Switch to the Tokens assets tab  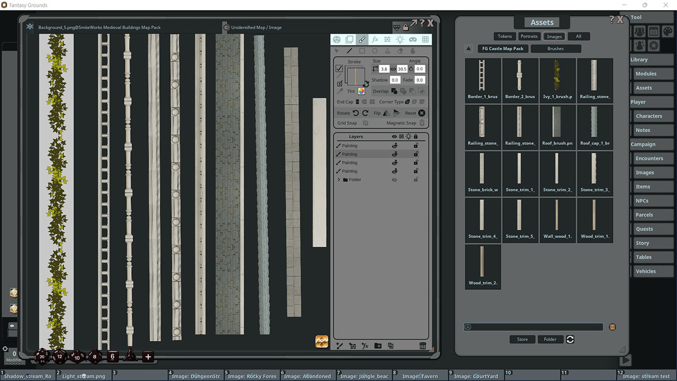[x=504, y=36]
